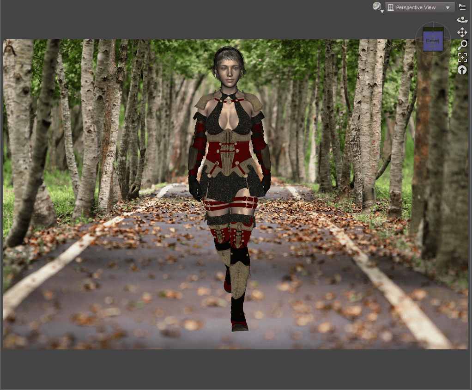Image resolution: width=472 pixels, height=390 pixels.
Task: Select the Orbit camera tool
Action: pos(461,19)
